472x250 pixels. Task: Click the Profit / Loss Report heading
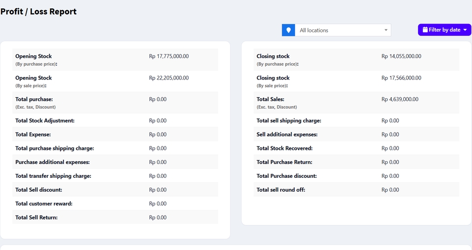coord(38,11)
